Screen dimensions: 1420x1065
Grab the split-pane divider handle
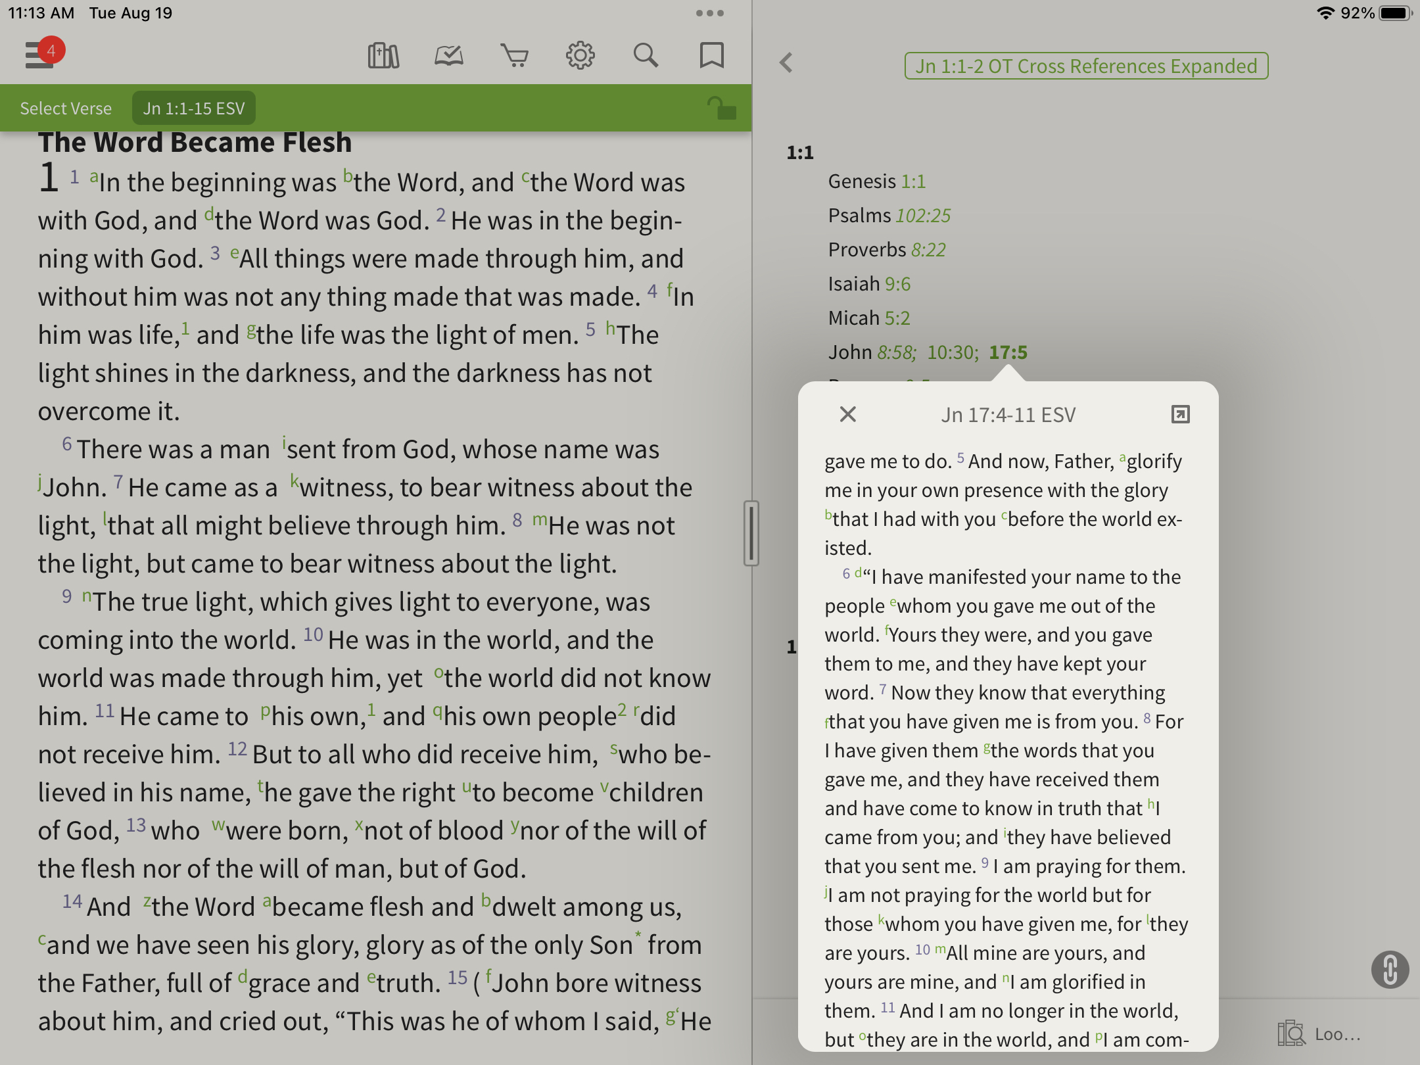point(751,533)
